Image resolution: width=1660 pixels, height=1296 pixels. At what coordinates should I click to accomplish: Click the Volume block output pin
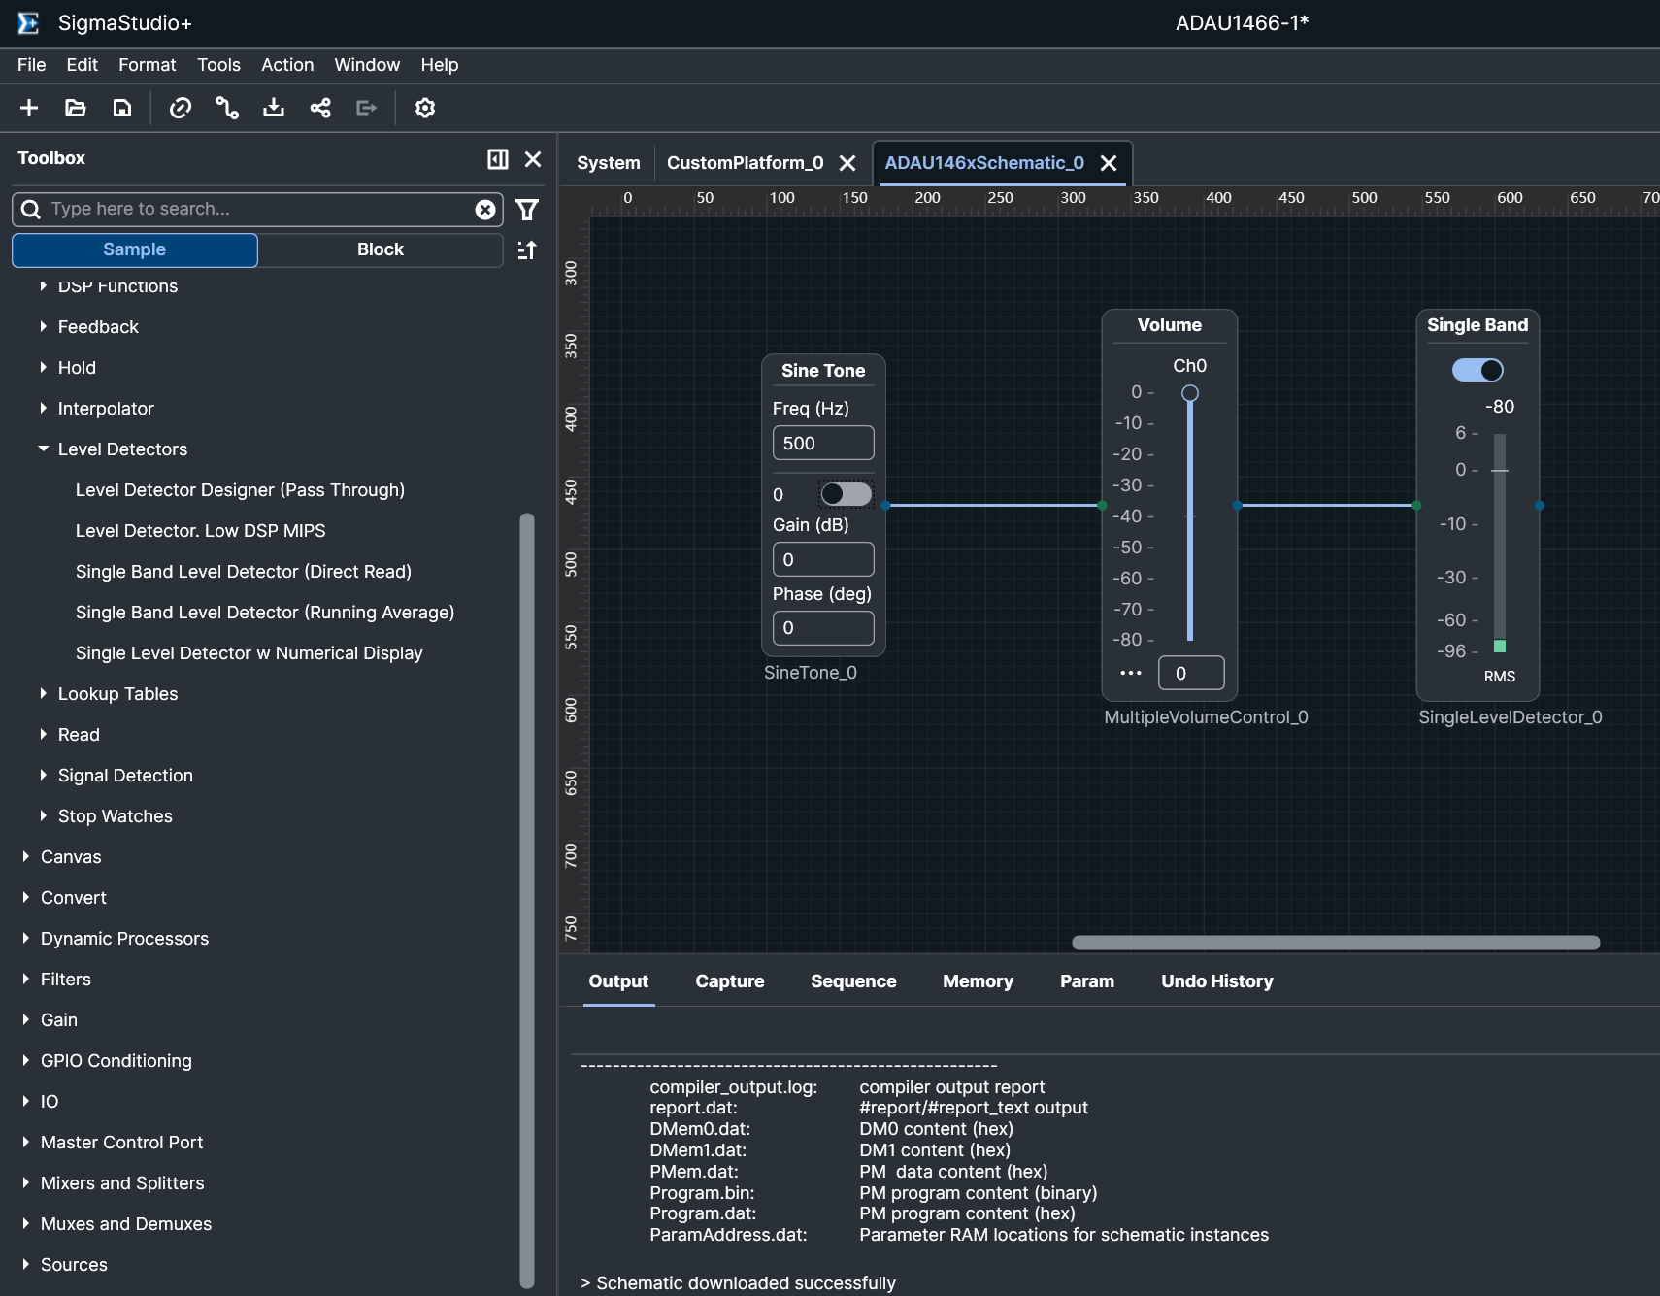1238,506
